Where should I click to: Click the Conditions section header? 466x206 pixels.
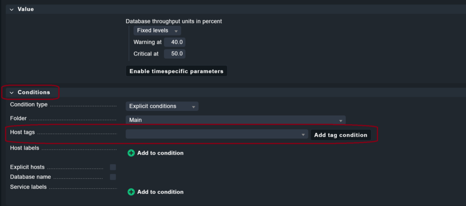point(34,93)
